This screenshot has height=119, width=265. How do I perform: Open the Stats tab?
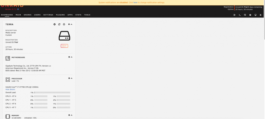[x=78, y=15]
